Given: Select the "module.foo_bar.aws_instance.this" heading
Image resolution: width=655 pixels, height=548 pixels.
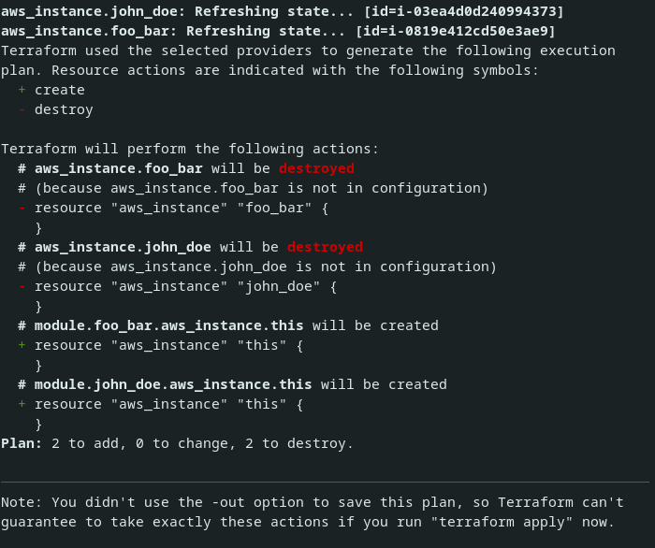Looking at the screenshot, I should click(169, 325).
